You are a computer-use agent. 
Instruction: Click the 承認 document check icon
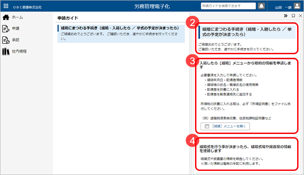tap(5, 40)
